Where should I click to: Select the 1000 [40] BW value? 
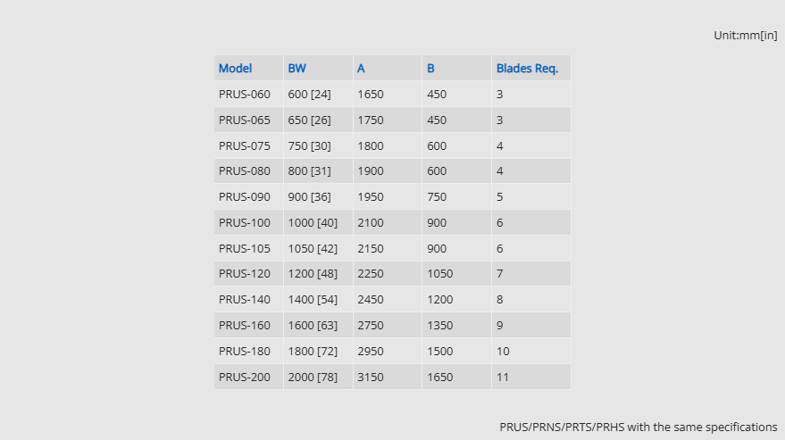pyautogui.click(x=313, y=222)
